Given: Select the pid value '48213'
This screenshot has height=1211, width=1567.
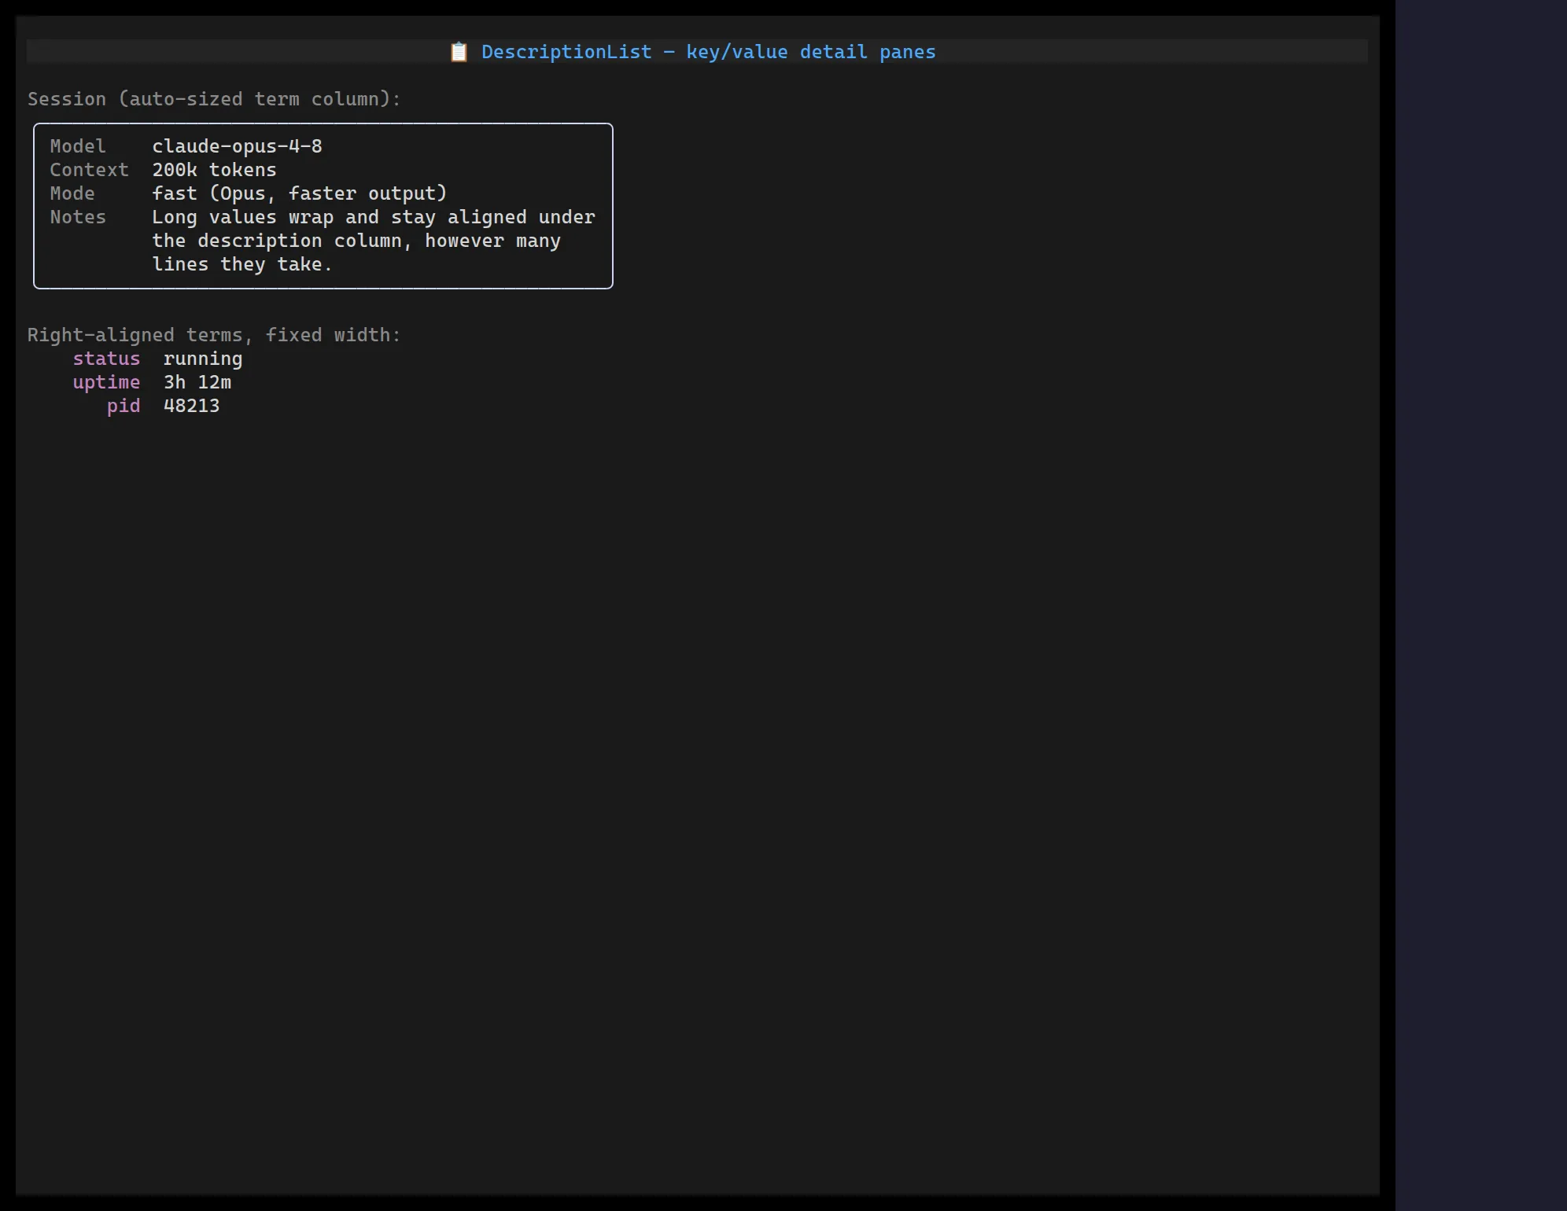Looking at the screenshot, I should (x=192, y=406).
